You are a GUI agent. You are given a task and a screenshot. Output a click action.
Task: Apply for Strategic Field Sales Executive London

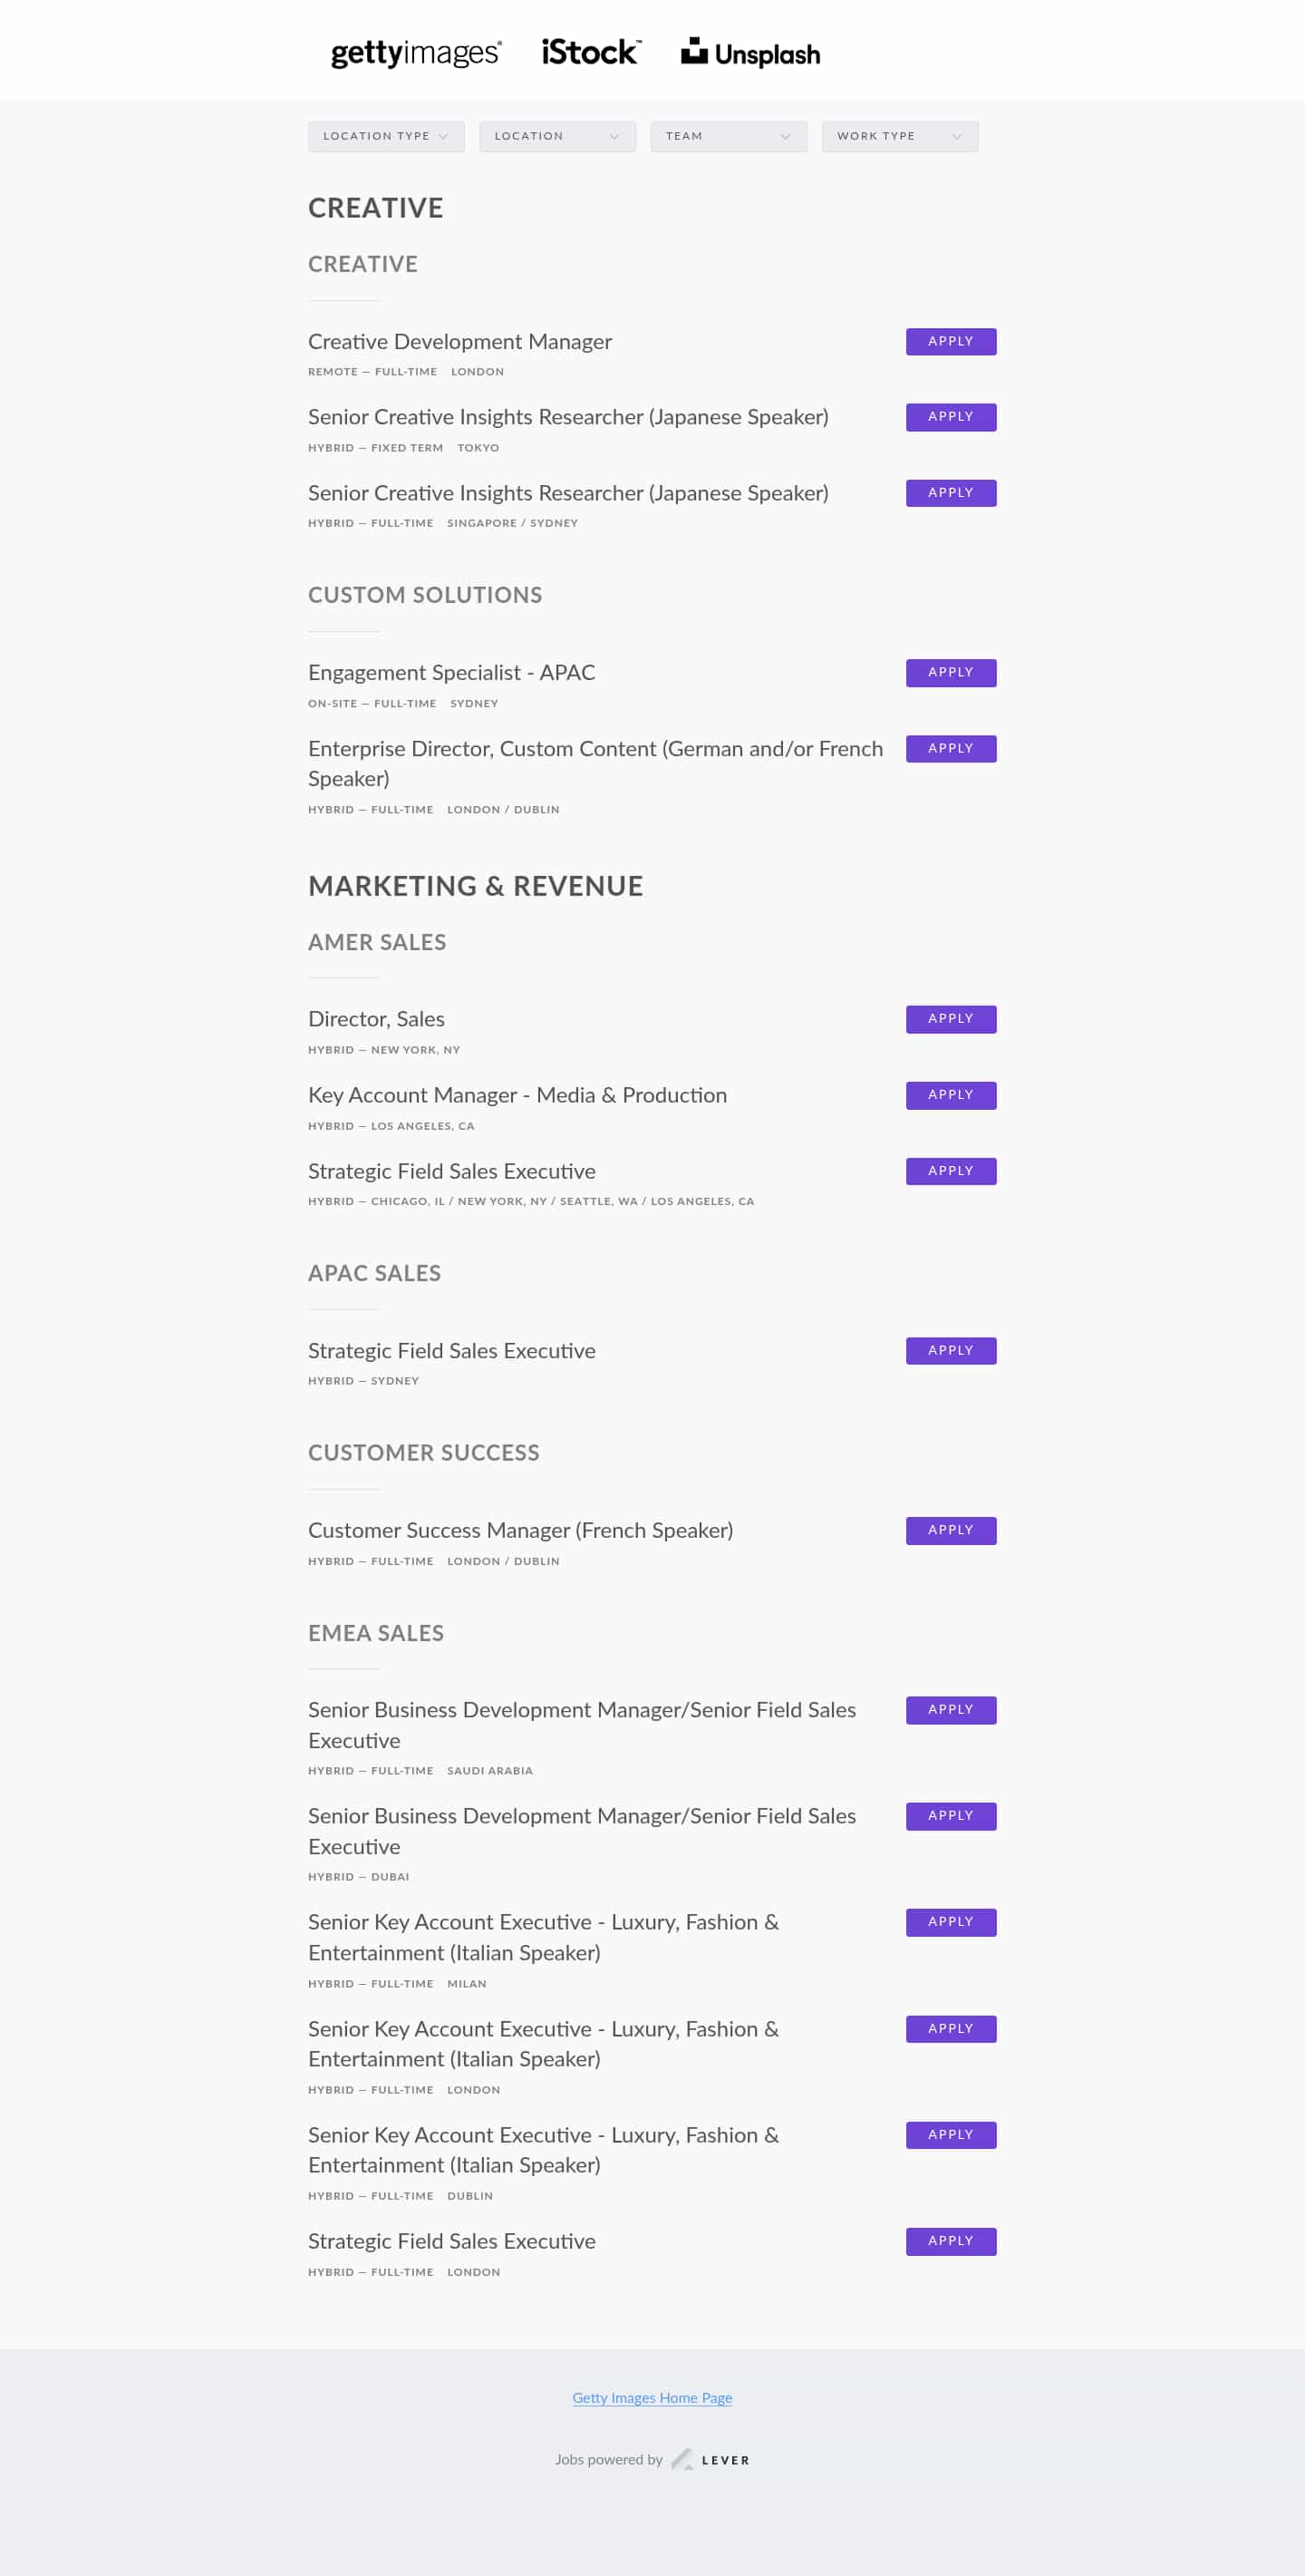click(951, 2241)
